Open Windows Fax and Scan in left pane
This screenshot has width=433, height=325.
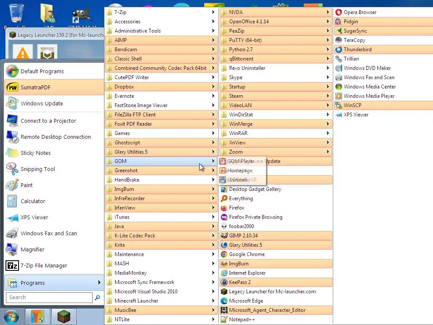pos(54,234)
